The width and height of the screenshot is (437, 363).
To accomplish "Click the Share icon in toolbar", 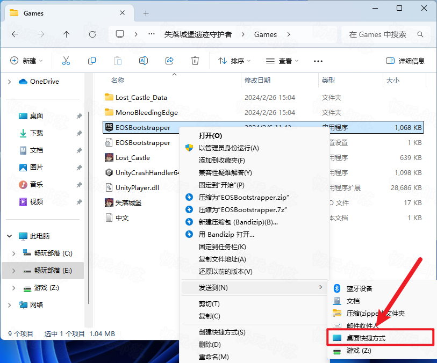I will pos(169,61).
